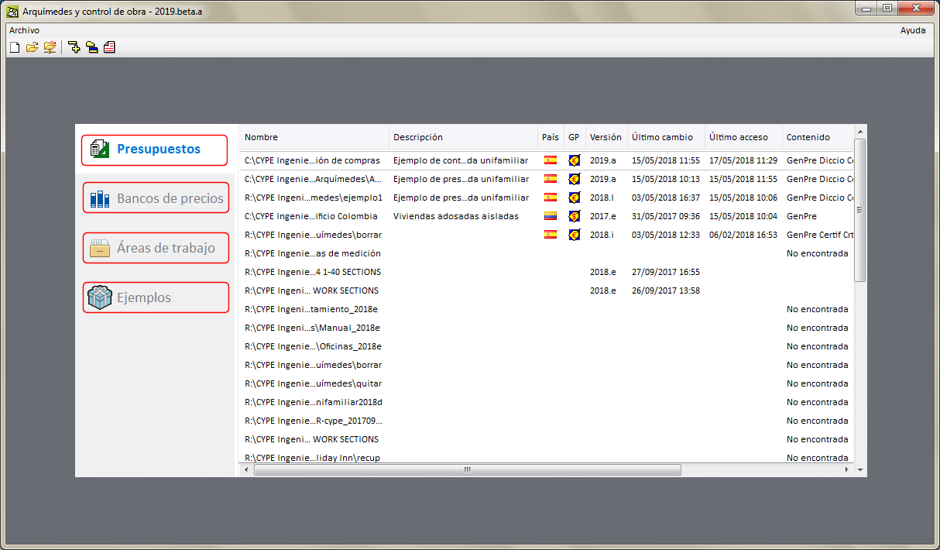The width and height of the screenshot is (940, 550).
Task: Click the vertical scrollbar down arrow
Action: [x=860, y=469]
